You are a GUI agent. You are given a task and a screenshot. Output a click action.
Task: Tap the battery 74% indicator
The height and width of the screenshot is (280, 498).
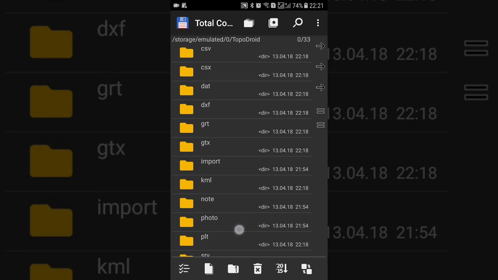pyautogui.click(x=300, y=5)
